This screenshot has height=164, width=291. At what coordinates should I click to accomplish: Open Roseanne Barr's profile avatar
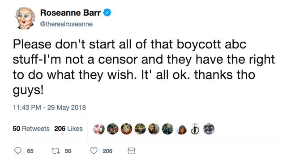(x=25, y=18)
